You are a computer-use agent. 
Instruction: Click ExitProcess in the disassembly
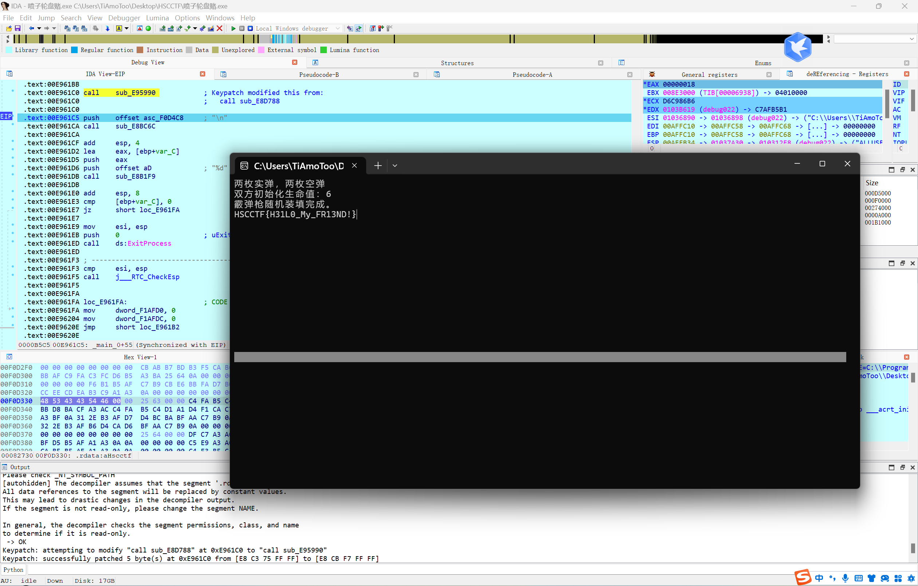pos(149,243)
